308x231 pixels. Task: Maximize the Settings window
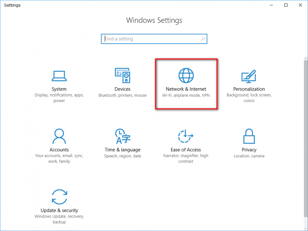click(x=286, y=5)
